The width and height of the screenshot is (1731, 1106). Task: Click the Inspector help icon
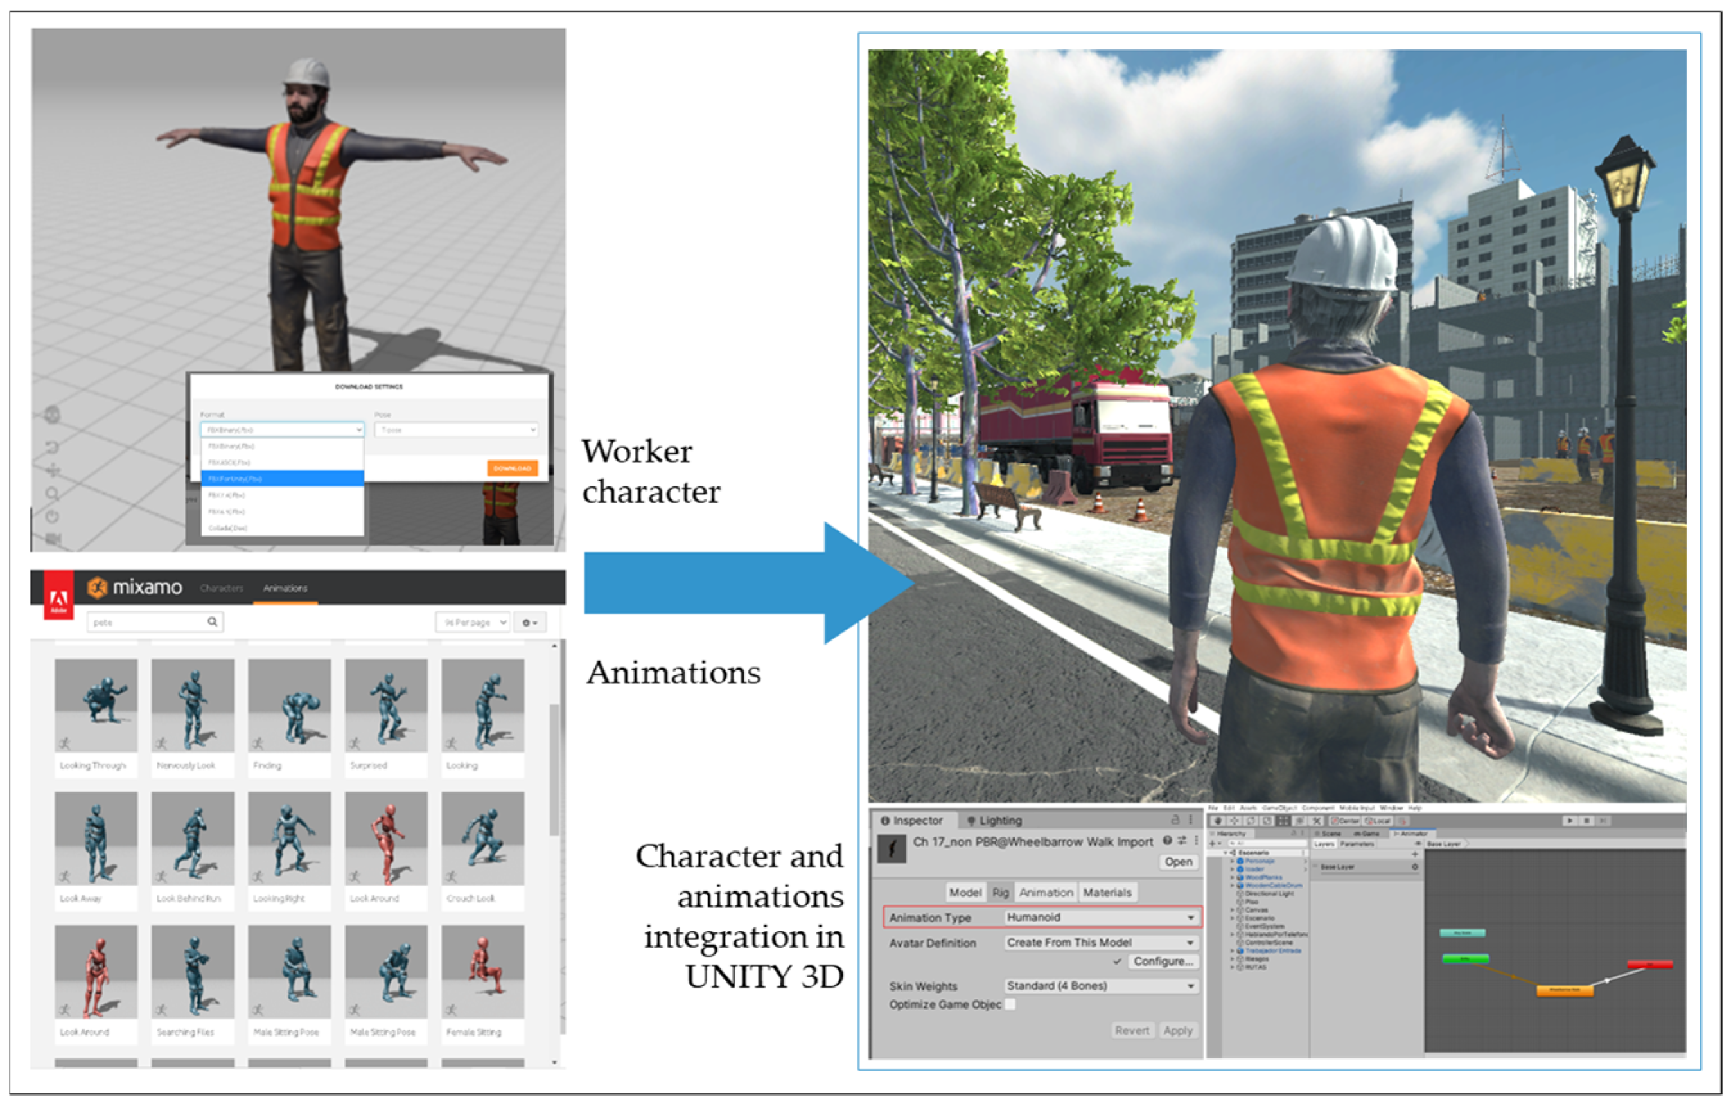coord(1168,840)
